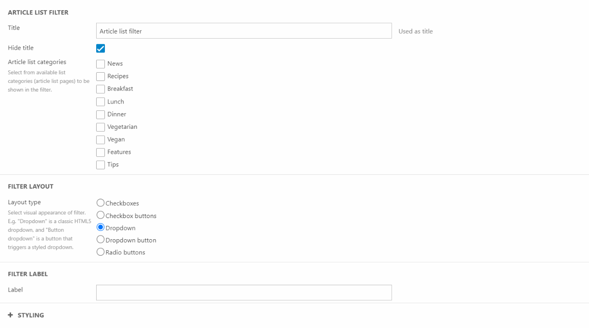
Task: Select the Dropdown layout radio
Action: click(x=100, y=227)
